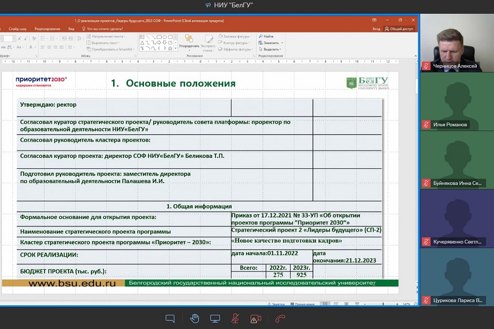
Task: Open the Слайд-шоу ribbon tab
Action: click(x=18, y=29)
